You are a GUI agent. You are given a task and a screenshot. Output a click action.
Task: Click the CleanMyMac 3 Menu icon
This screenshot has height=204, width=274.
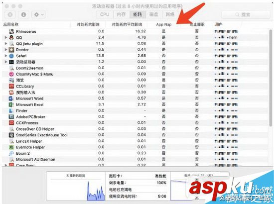tap(11, 74)
